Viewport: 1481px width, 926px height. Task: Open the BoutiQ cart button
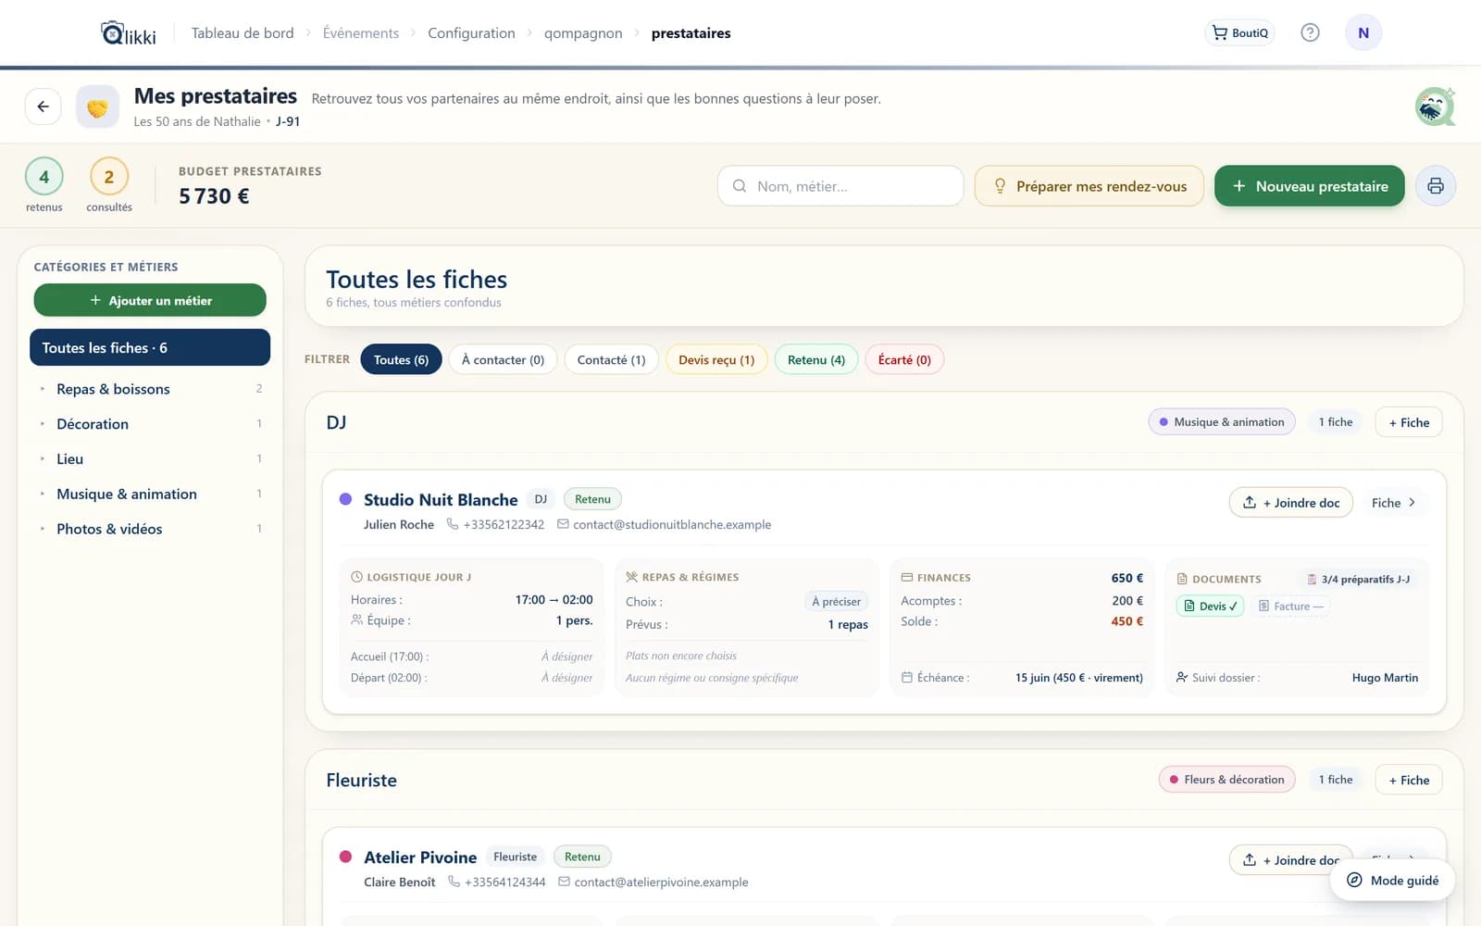point(1239,32)
